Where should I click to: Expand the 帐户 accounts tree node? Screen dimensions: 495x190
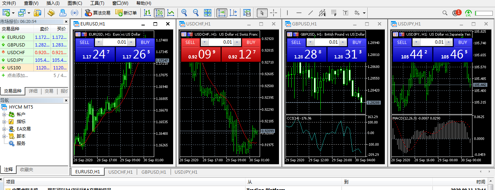click(x=4, y=114)
